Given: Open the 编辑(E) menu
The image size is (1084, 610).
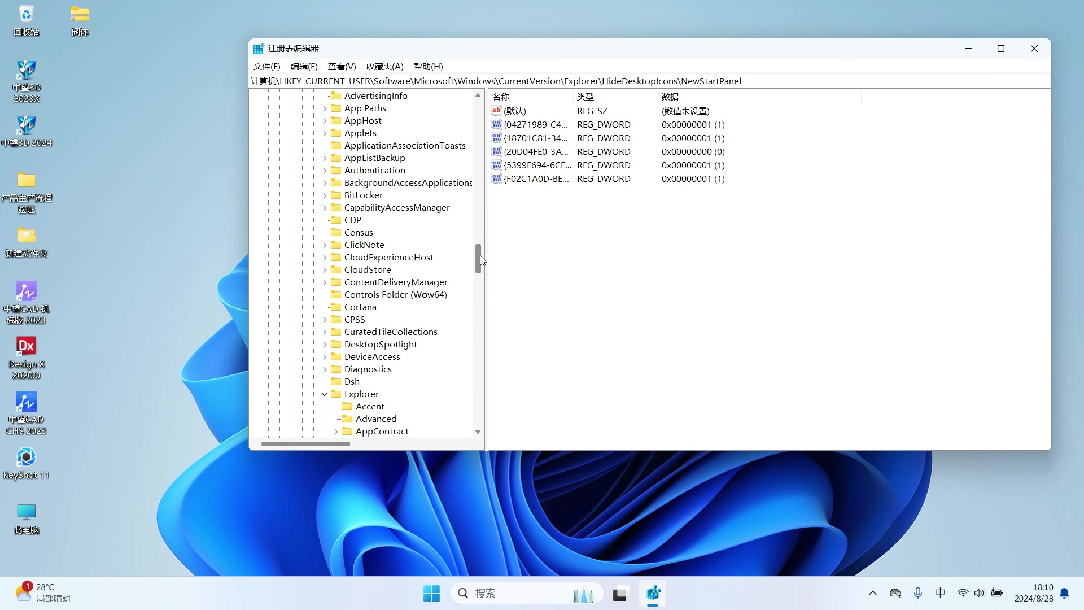Looking at the screenshot, I should (304, 66).
